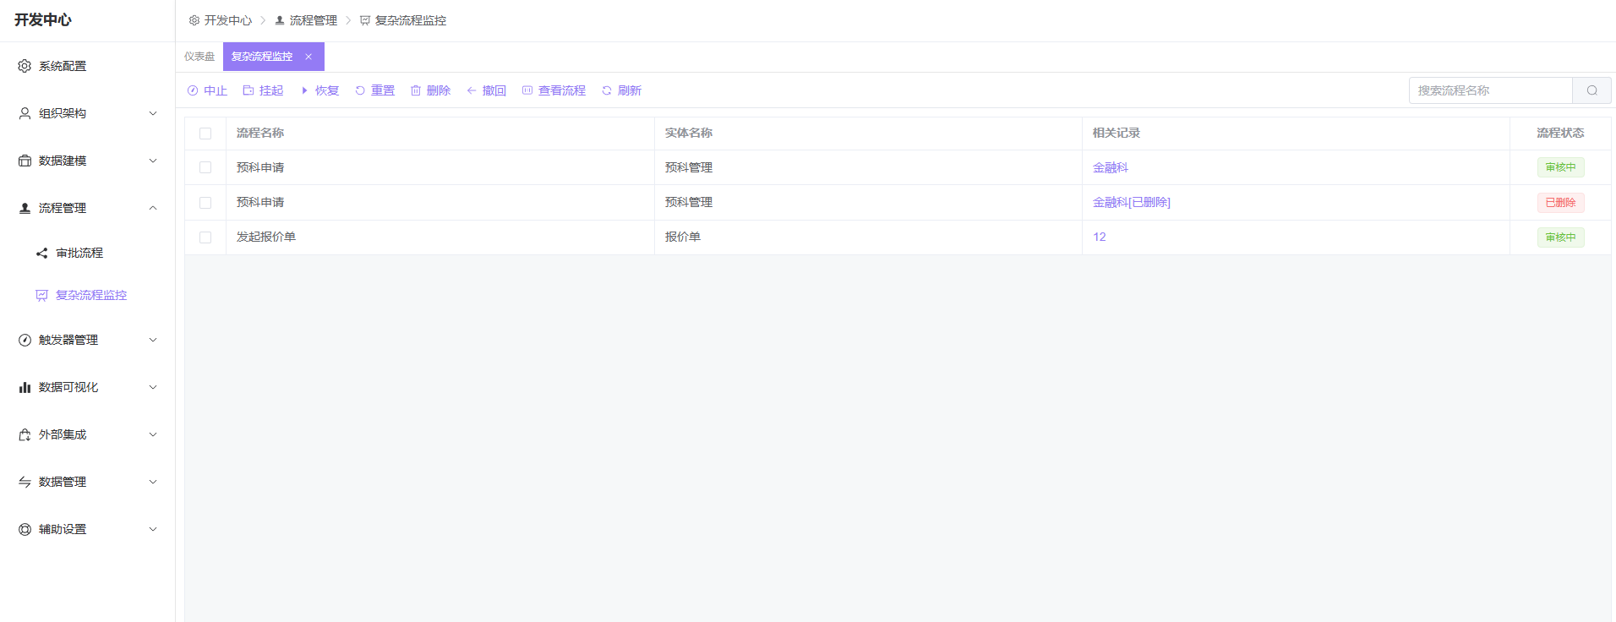The image size is (1616, 622).
Task: Select the 发起报价单 row checkbox
Action: click(205, 237)
